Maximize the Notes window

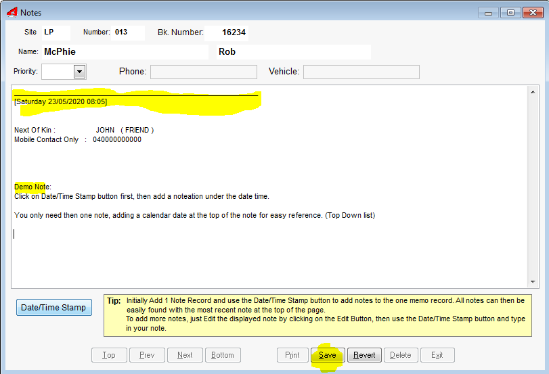coord(510,13)
